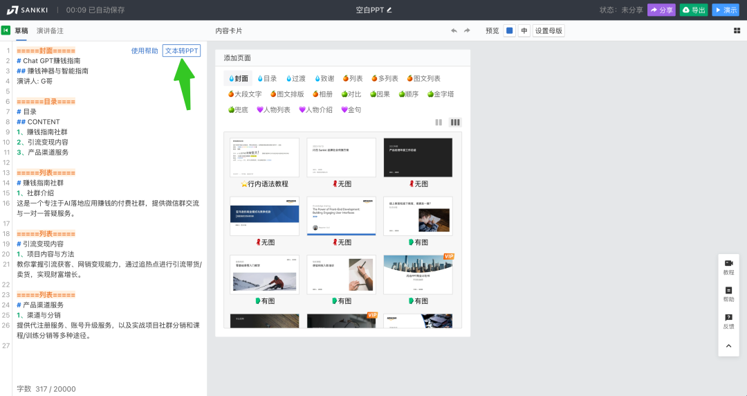Image resolution: width=747 pixels, height=396 pixels.
Task: Collapse the draft panel with green icon
Action: (6, 30)
